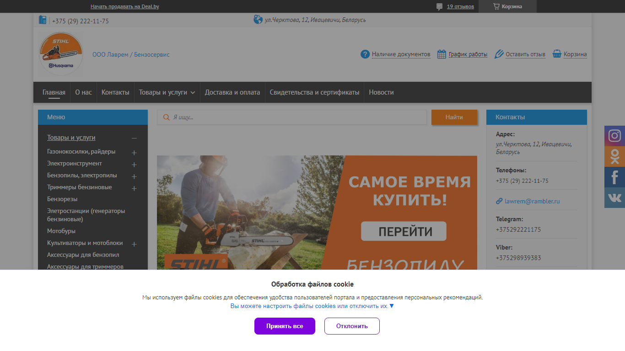Viewport: 625px width, 351px height.
Task: Accept cookies with Принять все
Action: [x=285, y=326]
